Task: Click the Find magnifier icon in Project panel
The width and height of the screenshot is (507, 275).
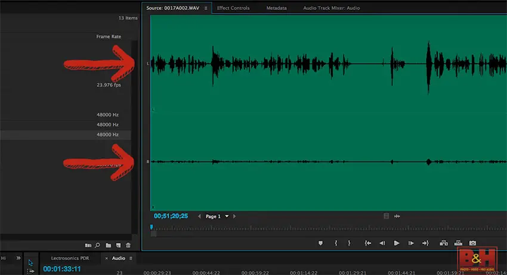Action: pos(97,245)
